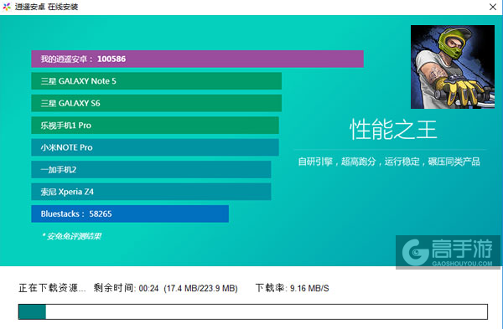The width and height of the screenshot is (503, 329).
Task: Click the 逍遥安卓 app logo in title bar
Action: point(7,7)
